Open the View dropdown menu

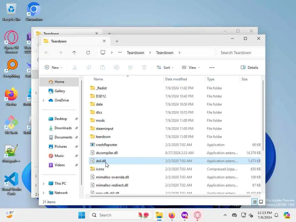[x=191, y=67]
